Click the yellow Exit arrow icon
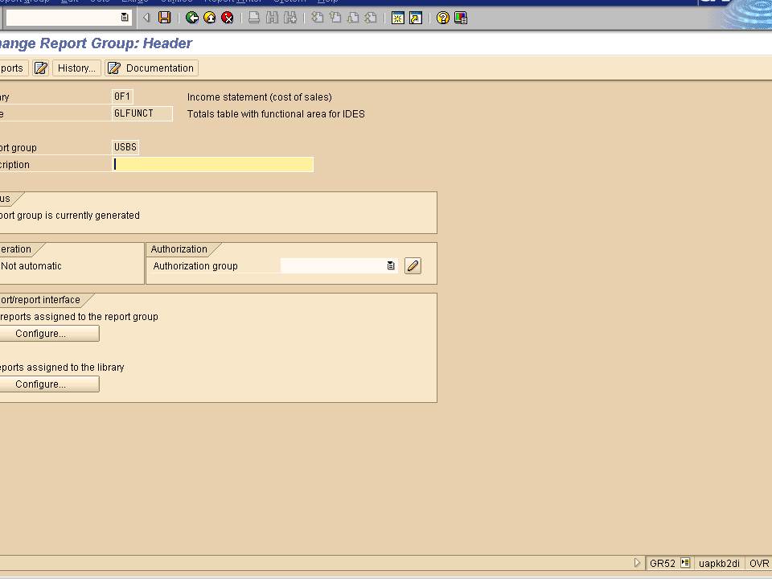The height and width of the screenshot is (579, 772). click(210, 17)
